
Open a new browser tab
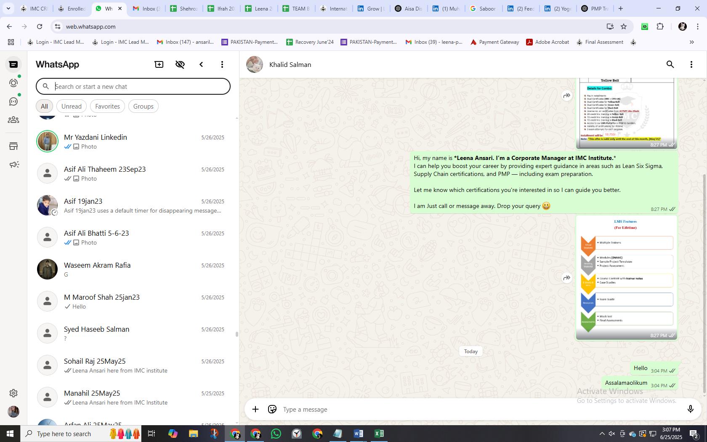click(620, 8)
